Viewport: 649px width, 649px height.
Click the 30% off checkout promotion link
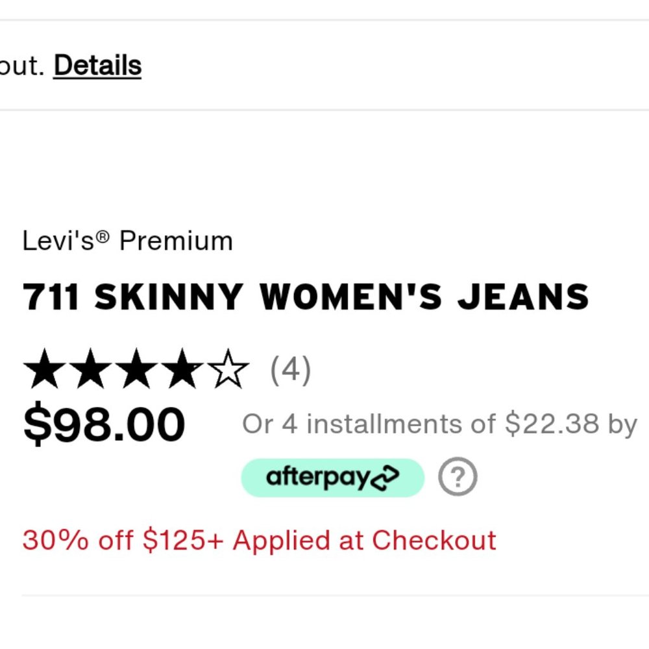coord(258,539)
